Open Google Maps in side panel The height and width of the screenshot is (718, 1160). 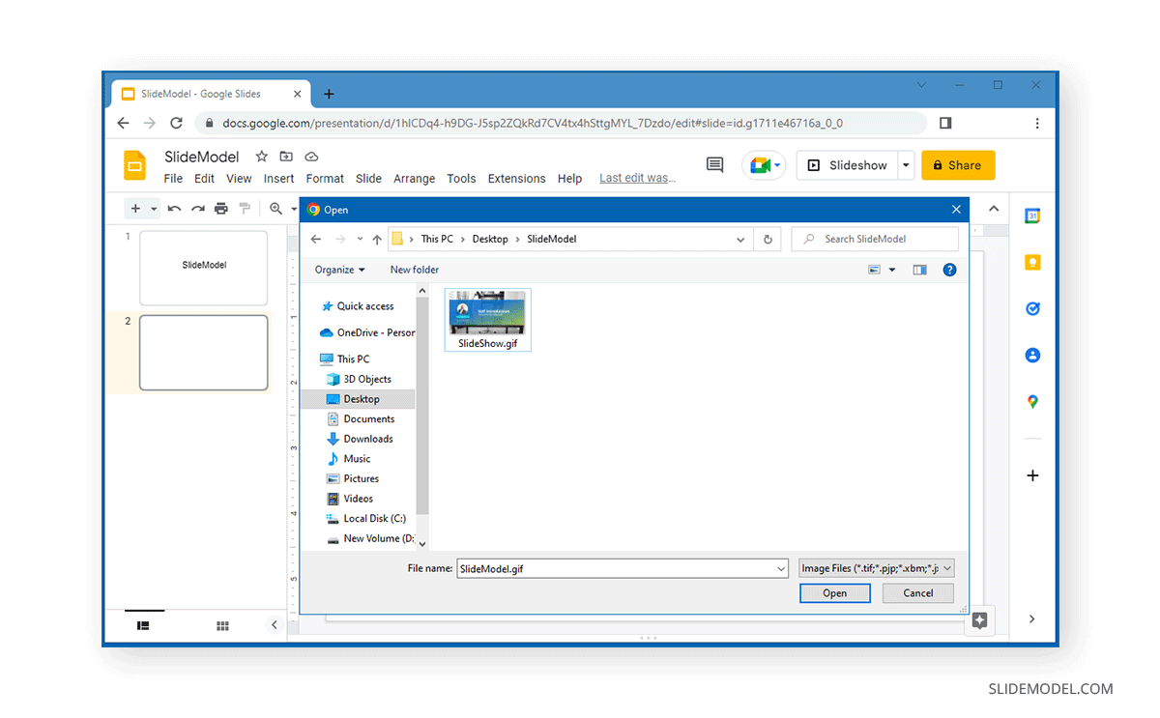pos(1032,401)
